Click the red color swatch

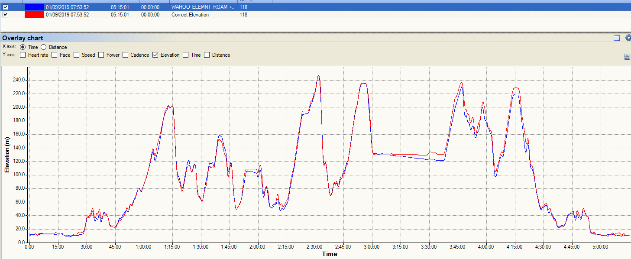point(34,15)
